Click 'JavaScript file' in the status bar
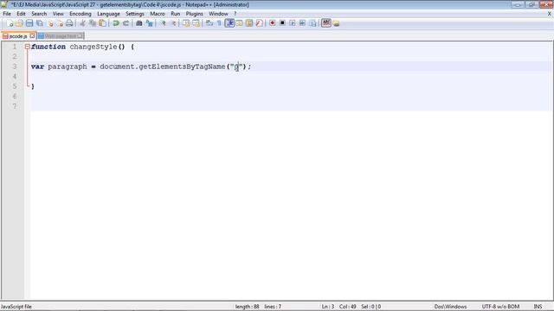The width and height of the screenshot is (554, 311). tap(16, 307)
